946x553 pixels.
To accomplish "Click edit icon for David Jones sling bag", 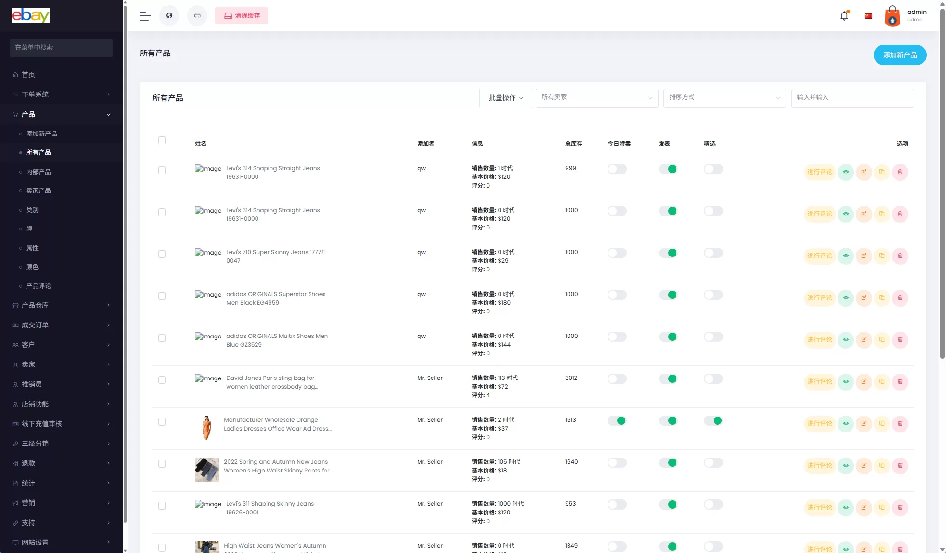I will (864, 382).
